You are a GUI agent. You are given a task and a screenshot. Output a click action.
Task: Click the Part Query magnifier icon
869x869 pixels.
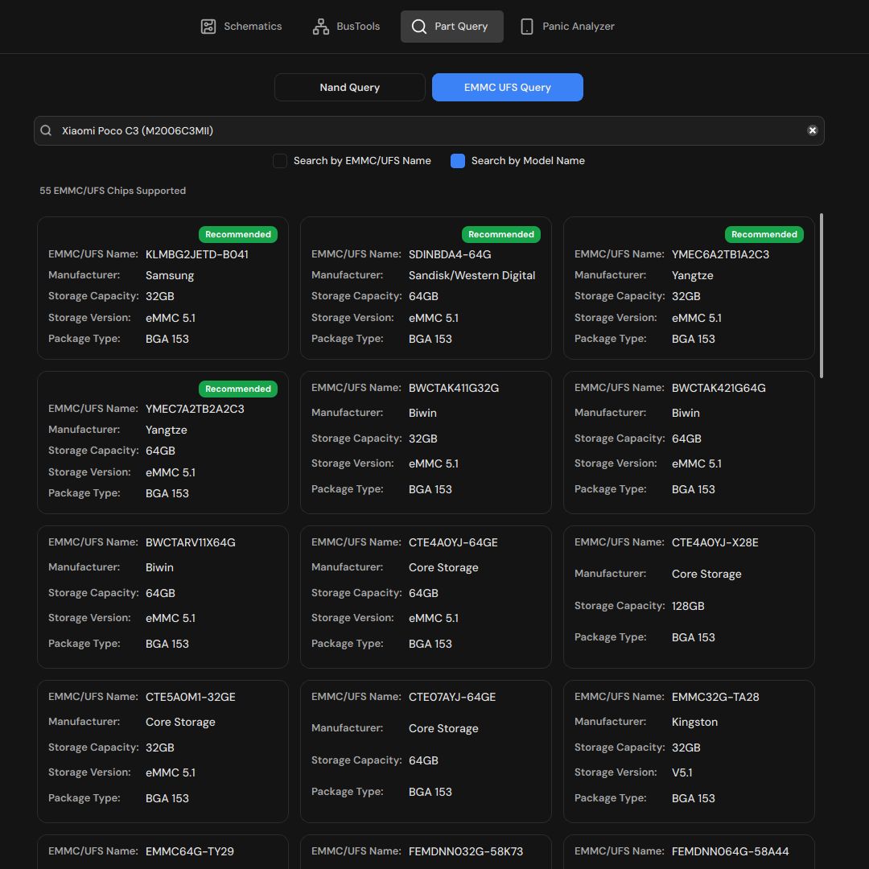419,26
